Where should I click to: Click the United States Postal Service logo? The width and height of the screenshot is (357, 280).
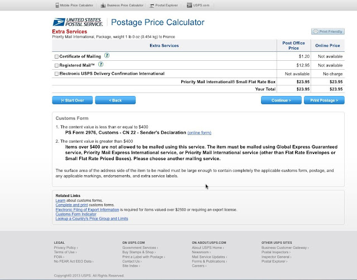(78, 22)
